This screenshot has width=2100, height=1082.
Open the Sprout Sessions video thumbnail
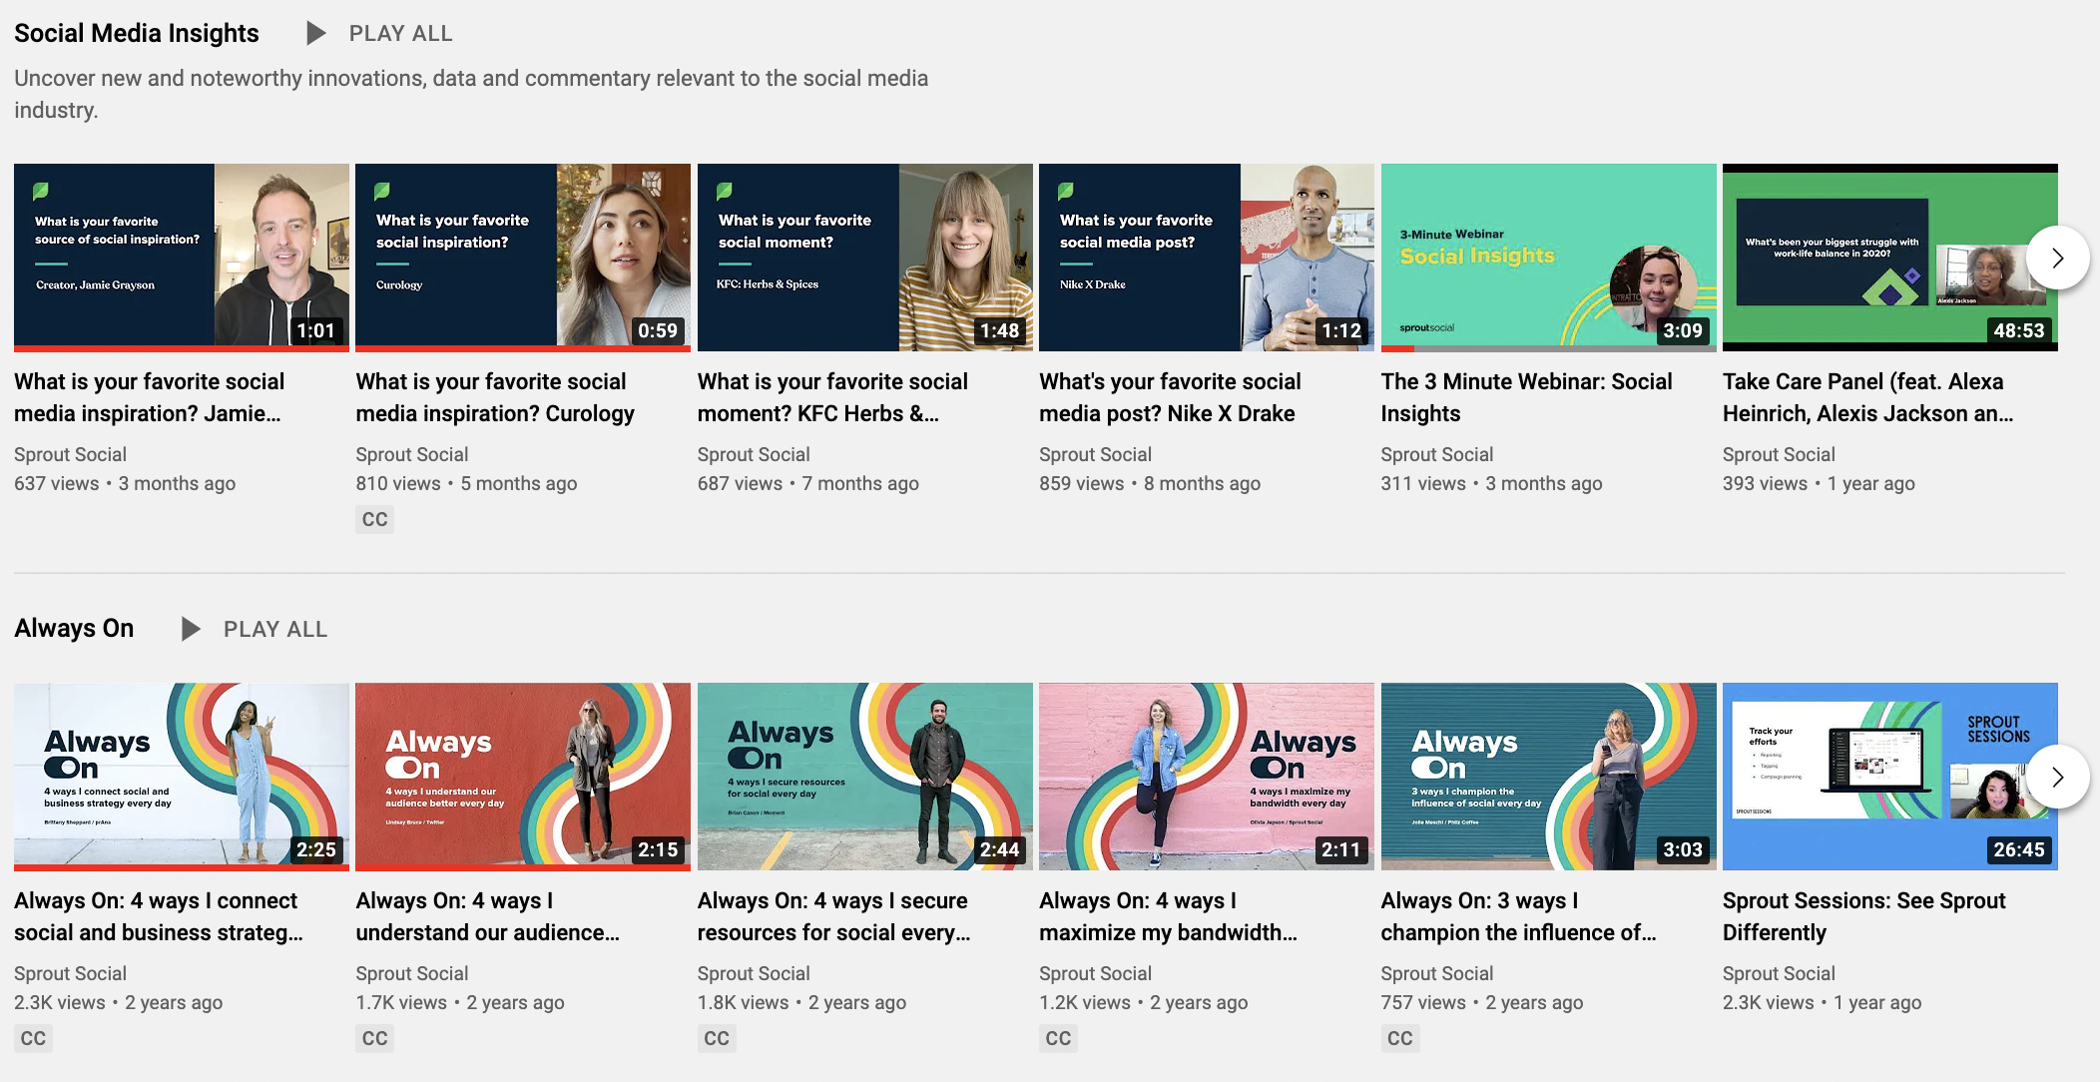1889,776
